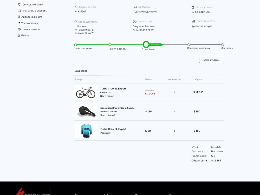The width and height of the screenshot is (260, 195).
Task: Open the black saddle product thumbnail
Action: click(86, 112)
